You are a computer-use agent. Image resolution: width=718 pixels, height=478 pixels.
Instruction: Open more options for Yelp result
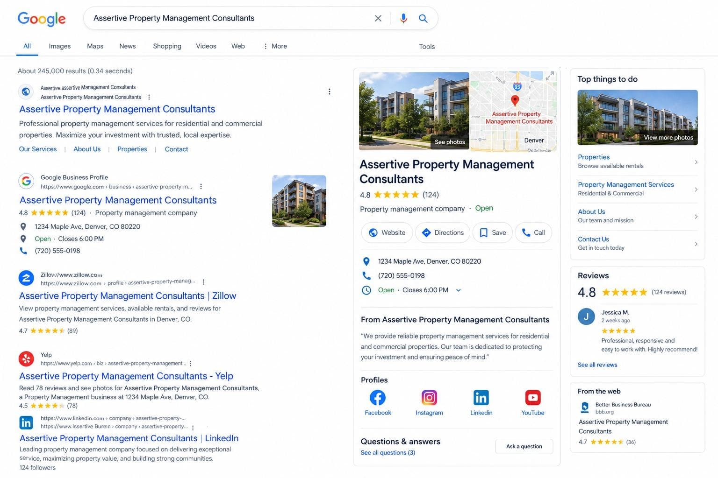point(191,363)
